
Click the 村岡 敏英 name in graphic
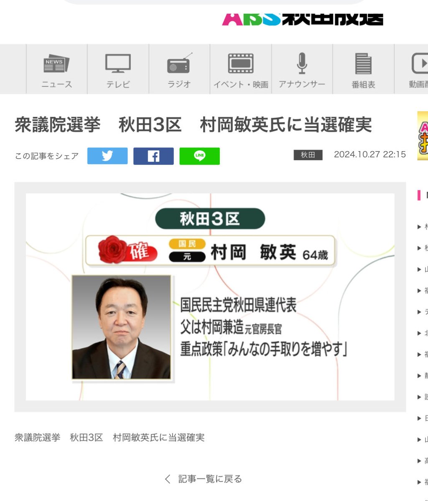coord(253,252)
